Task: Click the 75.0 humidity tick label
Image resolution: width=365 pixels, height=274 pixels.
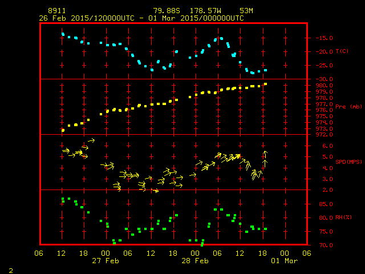Action: [x=326, y=232]
